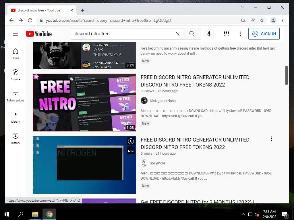Screen dimensions: 294x220
Task: Open 'Get FREE DISCORD NITRO for 3 MONTHS' title
Action: click(198, 202)
